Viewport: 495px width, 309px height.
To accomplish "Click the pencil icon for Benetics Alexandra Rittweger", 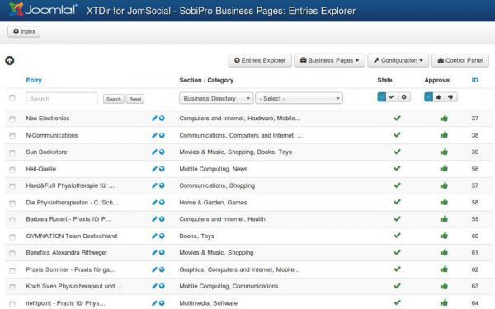I will point(154,253).
